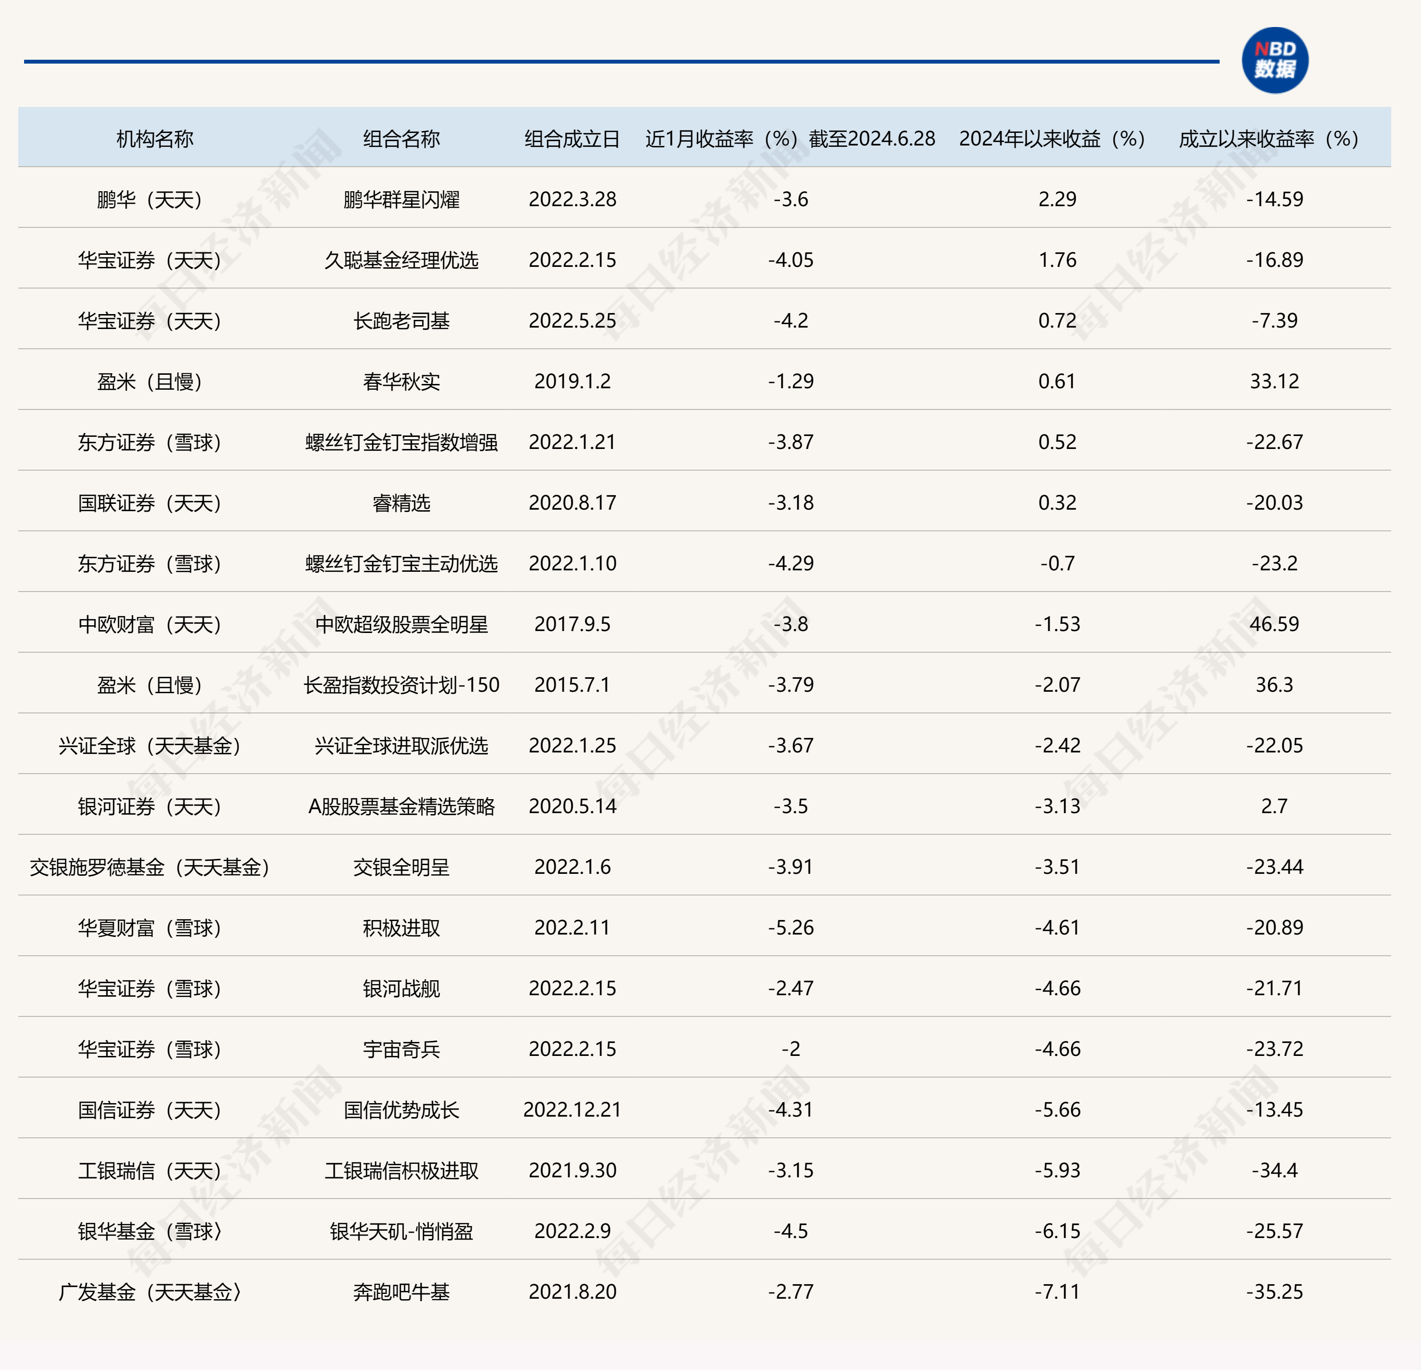
Task: Click the 积极进取 portfolio cell
Action: click(x=402, y=928)
